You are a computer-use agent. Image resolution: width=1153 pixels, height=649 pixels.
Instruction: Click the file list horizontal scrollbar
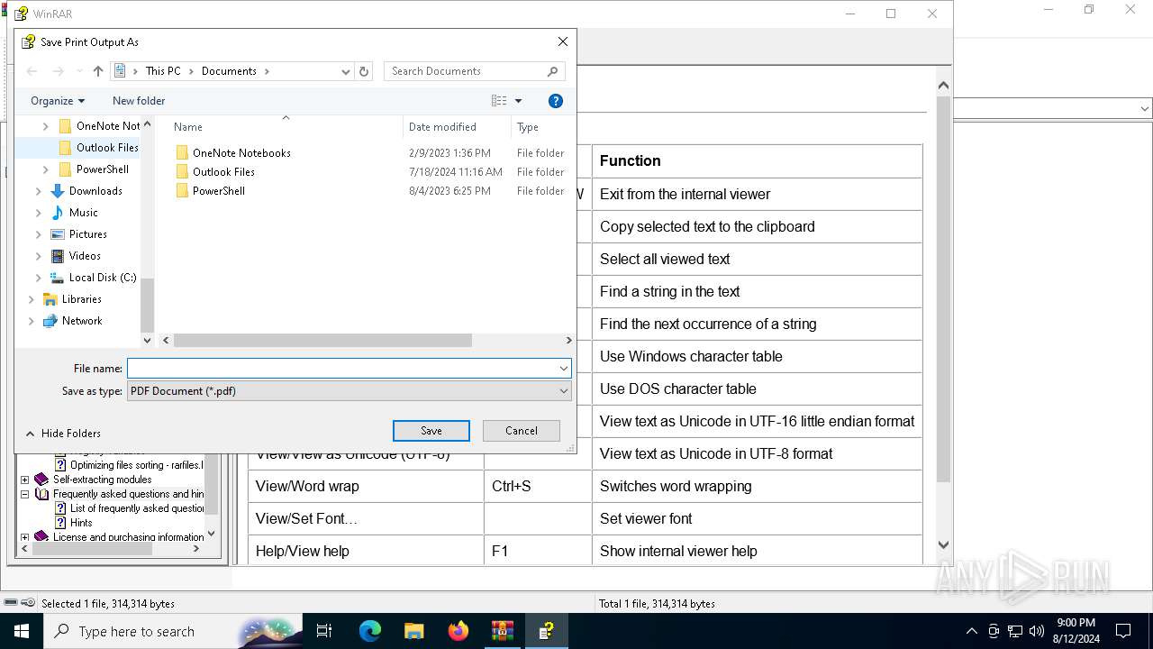[x=322, y=341]
